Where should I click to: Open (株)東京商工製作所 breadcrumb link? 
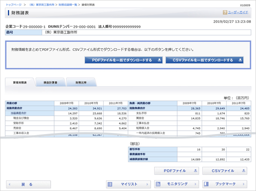click(42, 5)
